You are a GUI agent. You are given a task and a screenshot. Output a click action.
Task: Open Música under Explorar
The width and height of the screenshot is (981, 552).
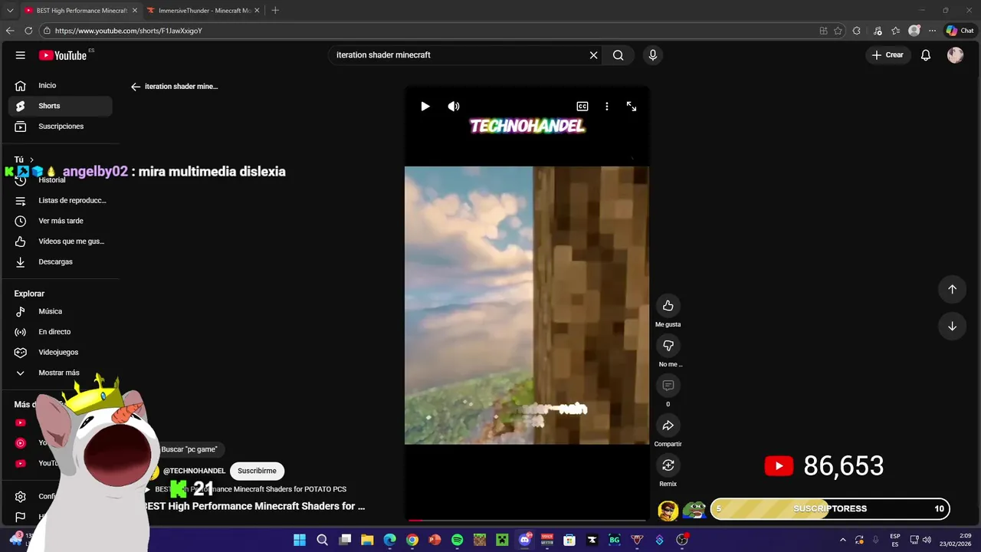pyautogui.click(x=60, y=311)
